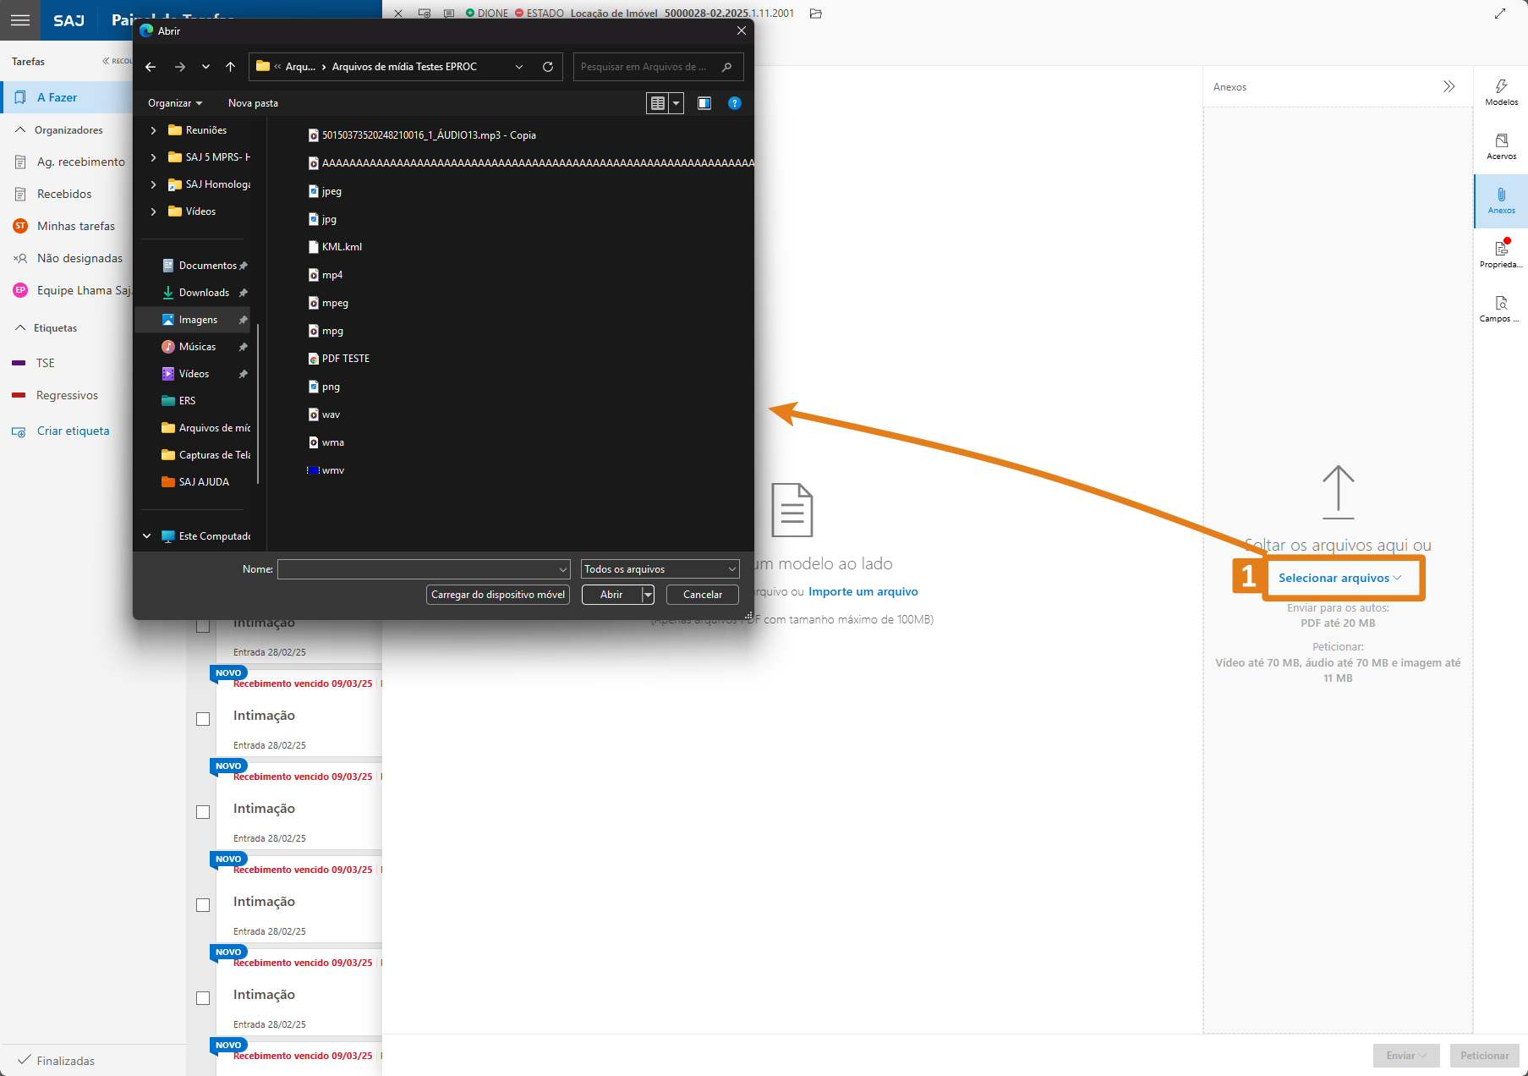This screenshot has width=1528, height=1076.
Task: Collapse the Anexos panel chevrons
Action: (x=1449, y=87)
